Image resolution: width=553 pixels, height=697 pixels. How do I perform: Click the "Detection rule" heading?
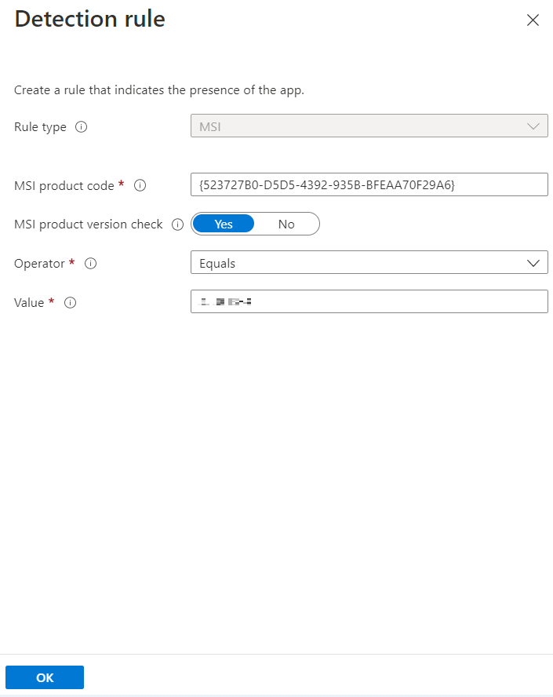tap(89, 20)
